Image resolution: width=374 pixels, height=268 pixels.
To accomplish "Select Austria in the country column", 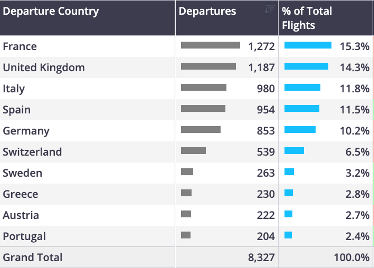I will pyautogui.click(x=21, y=215).
